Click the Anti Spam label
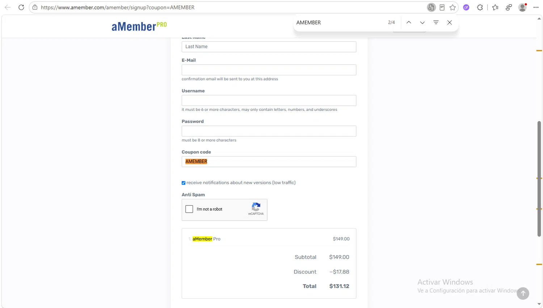 coord(193,195)
